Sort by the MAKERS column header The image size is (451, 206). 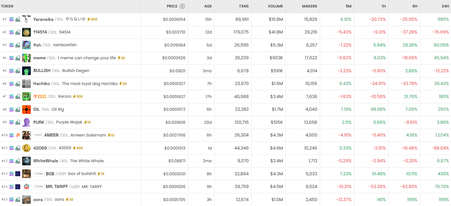tap(309, 6)
